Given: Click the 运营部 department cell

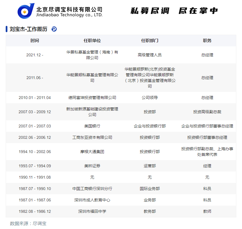Looking at the screenshot, I should click(150, 166).
